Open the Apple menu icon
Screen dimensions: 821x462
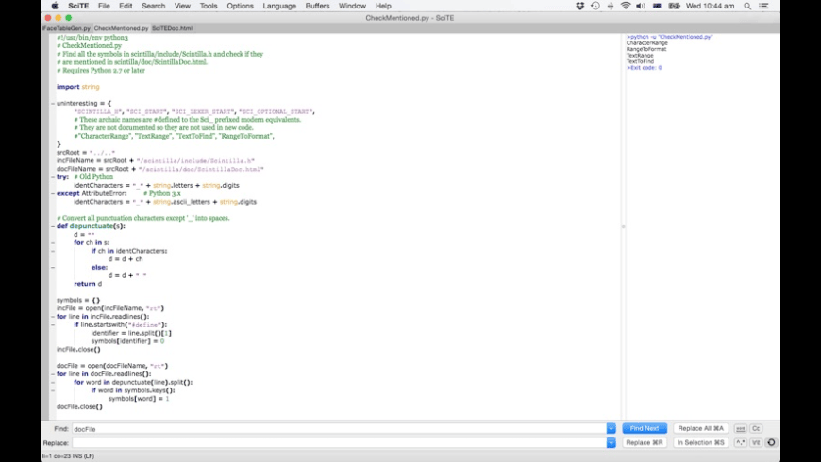click(x=55, y=6)
